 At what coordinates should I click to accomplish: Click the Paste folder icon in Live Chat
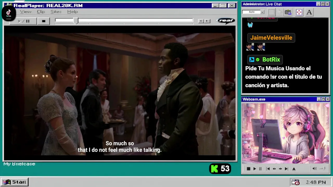click(x=288, y=12)
